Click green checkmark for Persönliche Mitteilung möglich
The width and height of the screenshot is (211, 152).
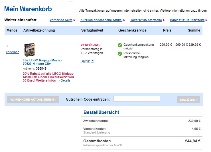point(120,53)
